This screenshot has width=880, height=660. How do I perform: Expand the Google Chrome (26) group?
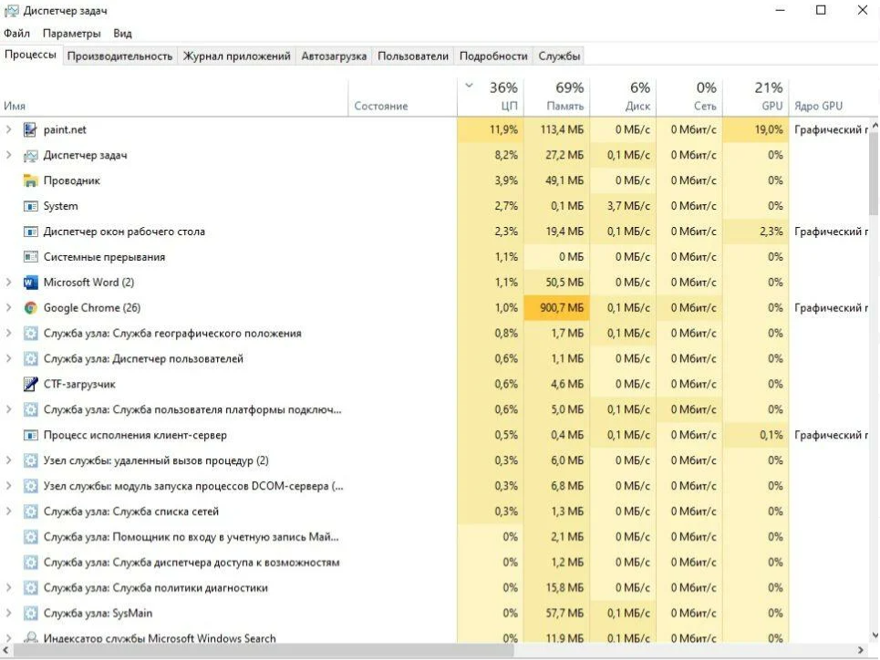pyautogui.click(x=8, y=307)
